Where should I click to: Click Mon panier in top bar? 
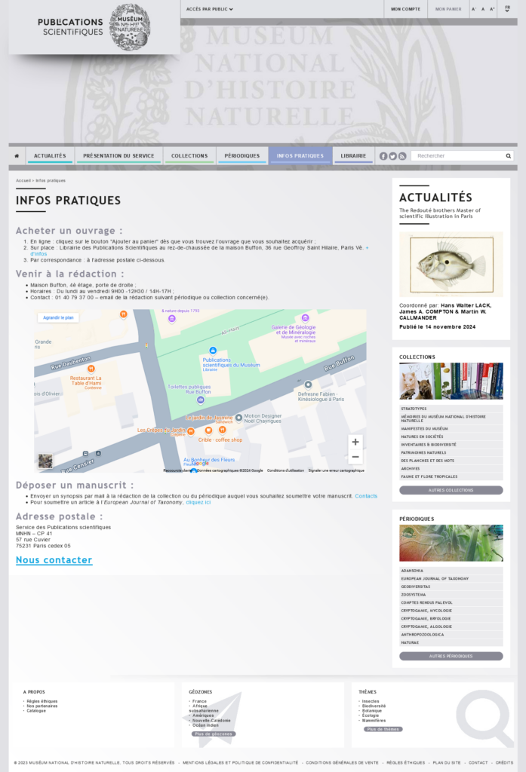pyautogui.click(x=448, y=9)
